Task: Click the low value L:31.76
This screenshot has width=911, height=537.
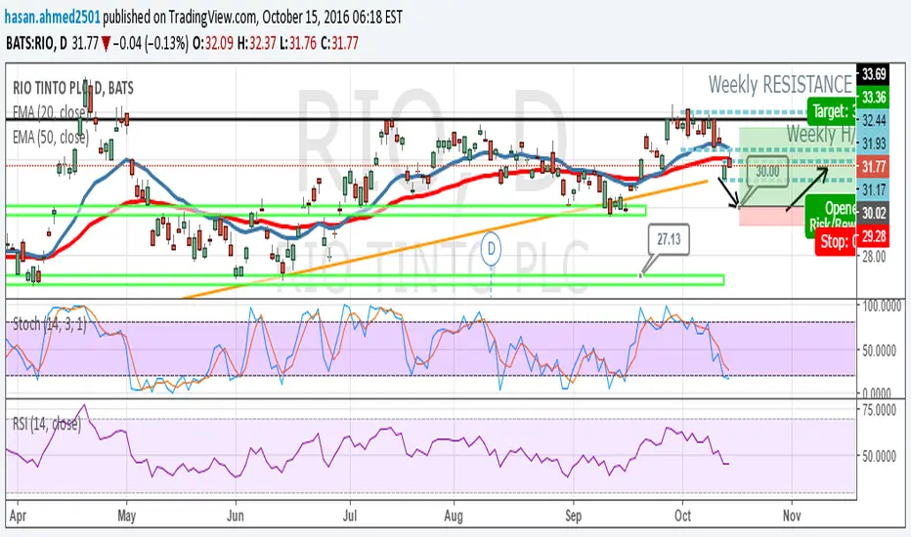Action: tap(298, 43)
